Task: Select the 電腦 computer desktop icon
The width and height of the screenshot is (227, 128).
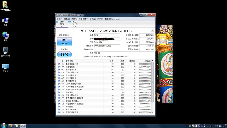Action: pos(5,21)
